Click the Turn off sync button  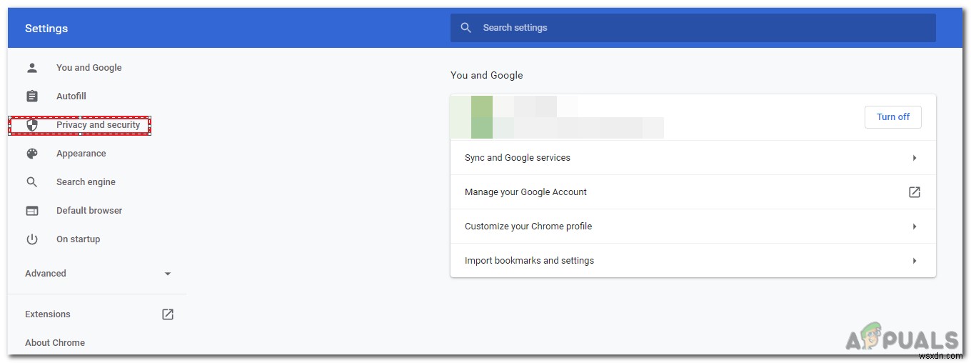(x=893, y=117)
